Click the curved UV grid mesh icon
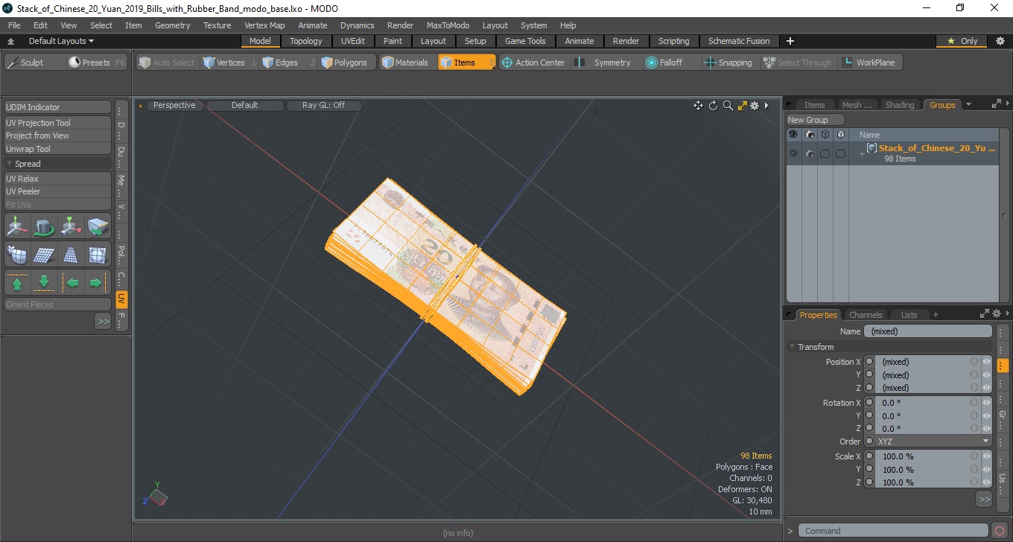Viewport: 1013px width, 542px height. [x=17, y=255]
